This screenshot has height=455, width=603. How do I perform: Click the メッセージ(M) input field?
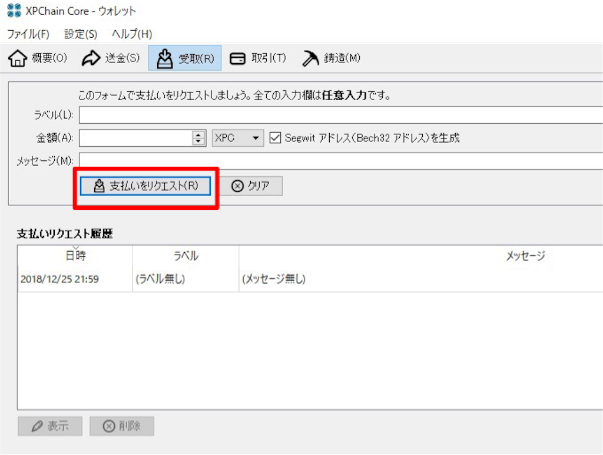(341, 161)
